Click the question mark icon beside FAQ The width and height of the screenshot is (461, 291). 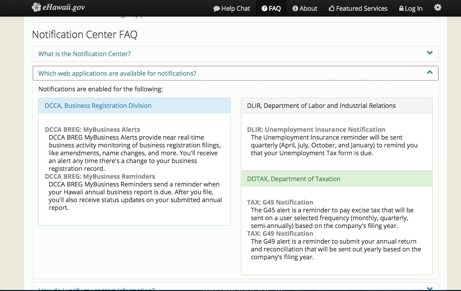[264, 8]
